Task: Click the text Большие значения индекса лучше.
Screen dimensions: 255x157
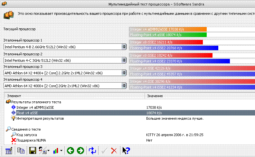Action: [x=175, y=118]
